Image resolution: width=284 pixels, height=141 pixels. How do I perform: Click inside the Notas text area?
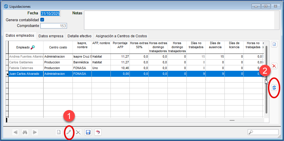pos(179,20)
